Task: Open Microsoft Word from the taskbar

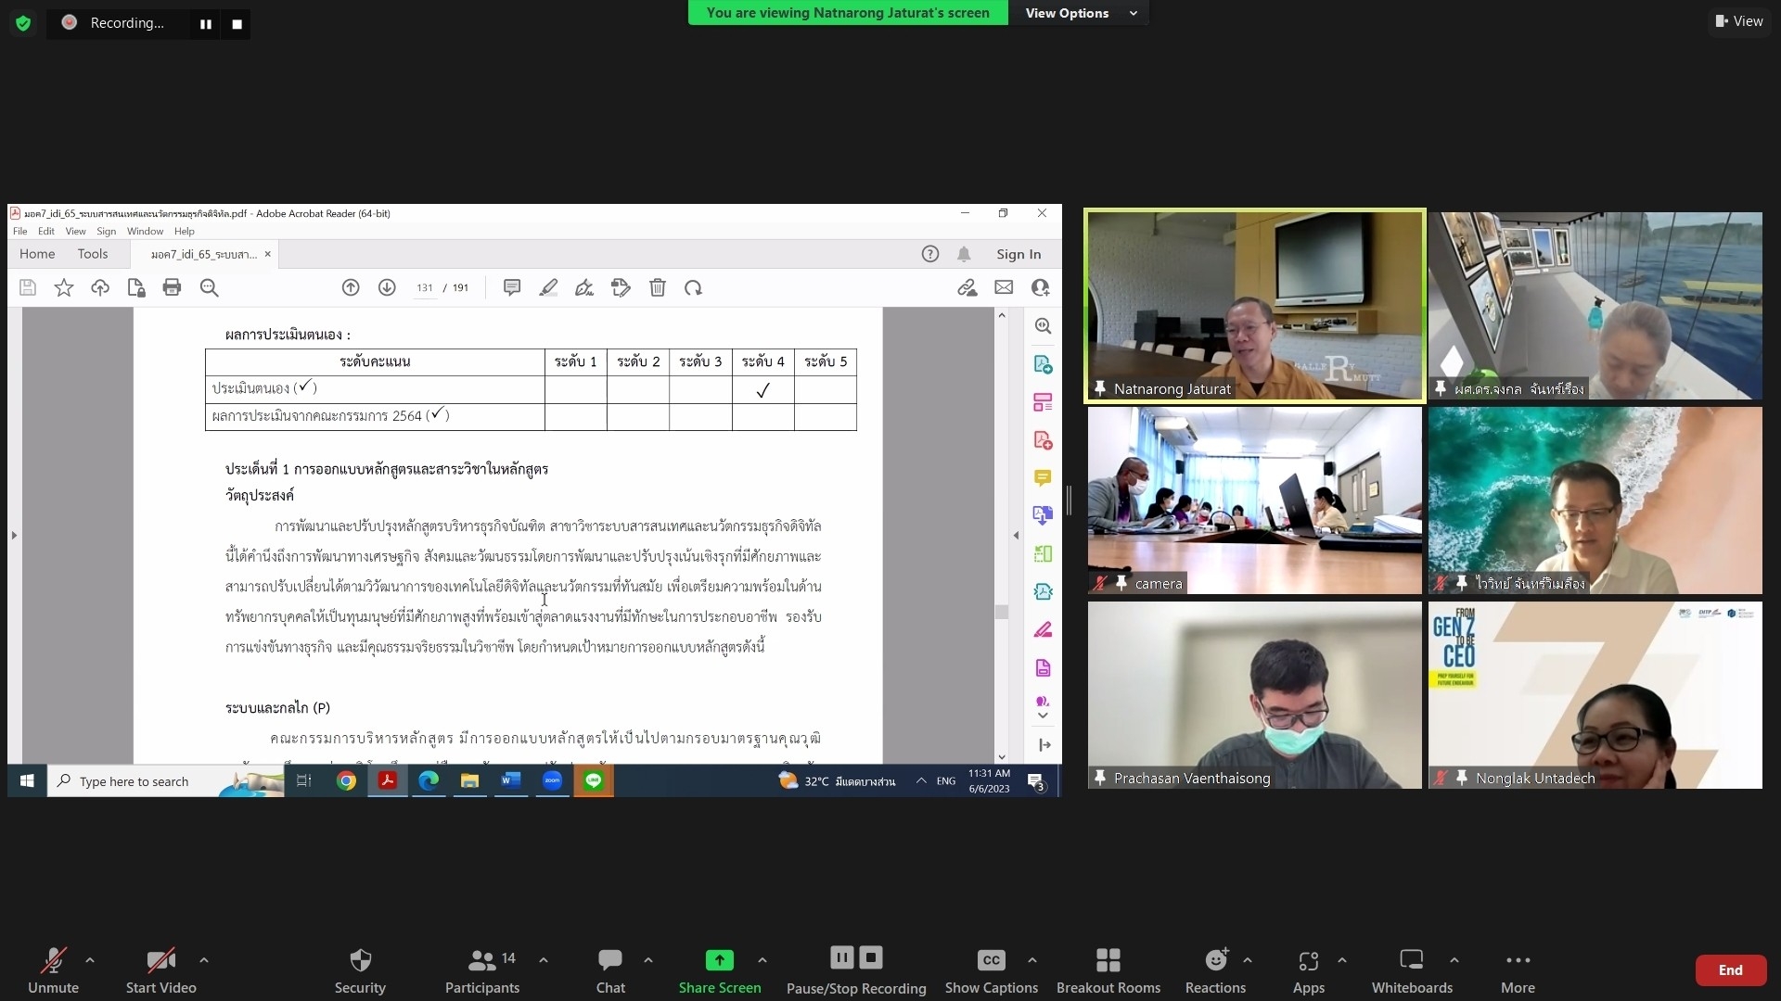Action: [x=511, y=781]
